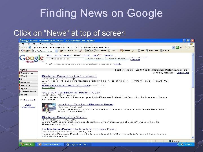Viewport: 203px width, 152px height.
Task: Select Entertainment in the News sidebar
Action: pos(28,91)
